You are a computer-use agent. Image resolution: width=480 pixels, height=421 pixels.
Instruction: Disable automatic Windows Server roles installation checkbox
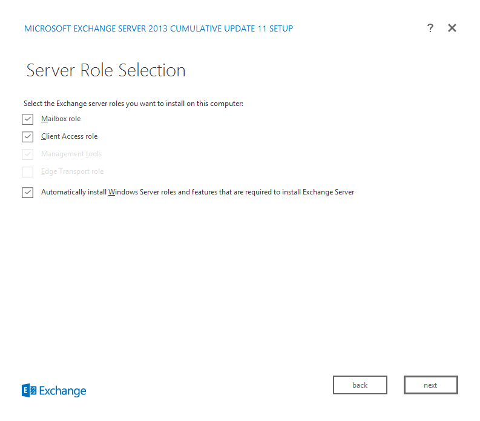coord(27,193)
